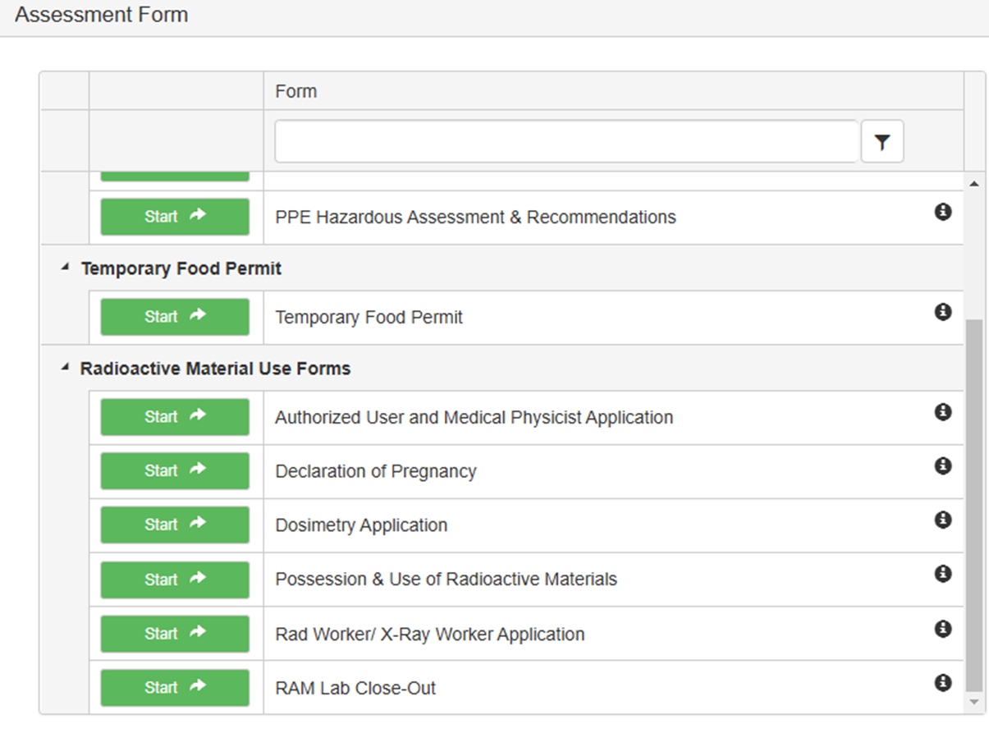Open info icon for PPE Hazardous Assessment
This screenshot has width=989, height=738.
(x=943, y=212)
